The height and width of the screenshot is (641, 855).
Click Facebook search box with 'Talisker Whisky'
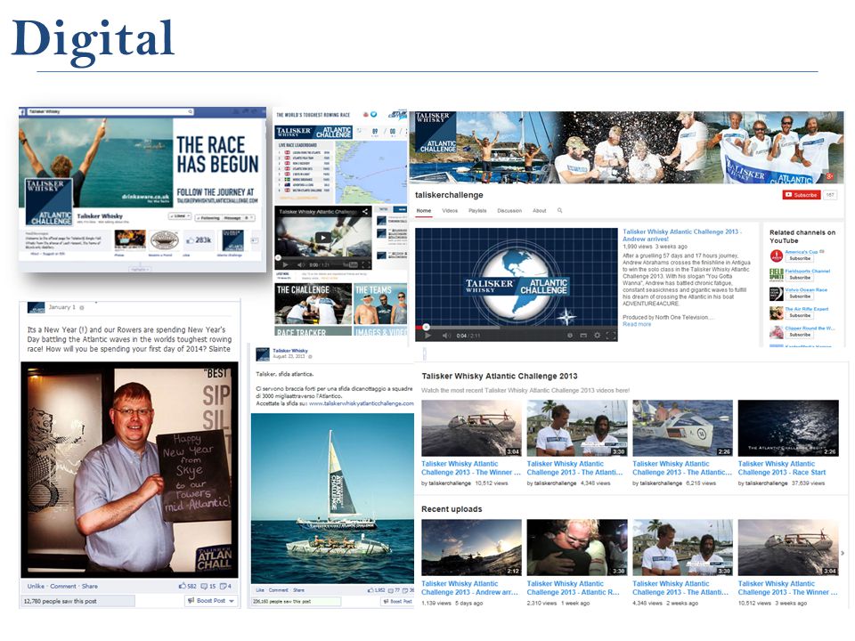coord(110,112)
